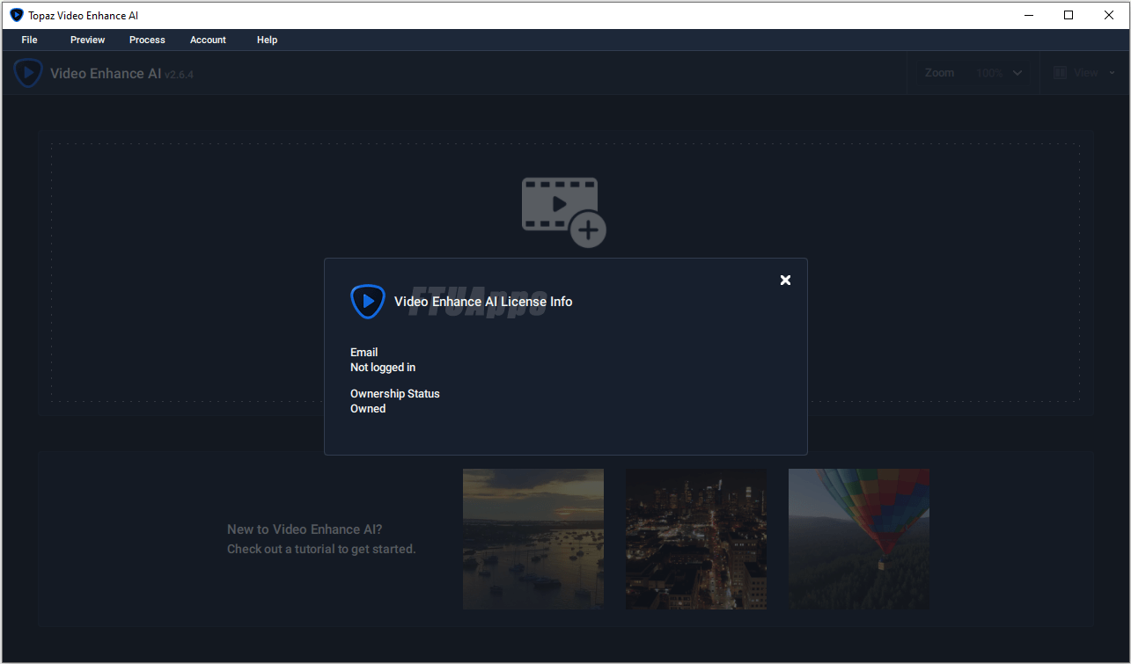Close the License Info dialog
The width and height of the screenshot is (1131, 664).
(x=785, y=280)
